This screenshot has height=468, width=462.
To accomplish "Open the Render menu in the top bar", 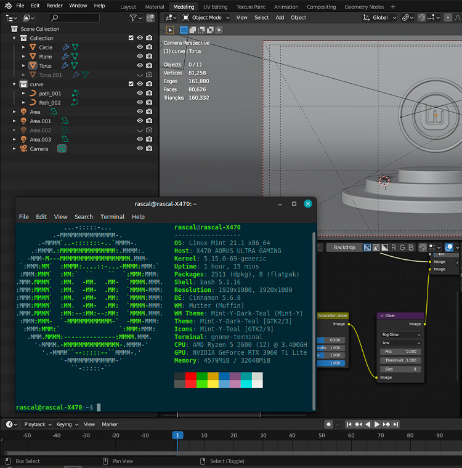I will point(54,6).
